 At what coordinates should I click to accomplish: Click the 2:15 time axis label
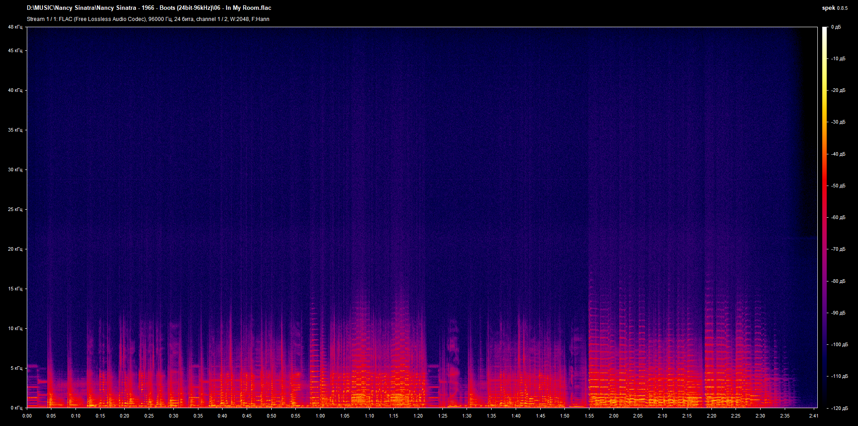click(x=687, y=416)
